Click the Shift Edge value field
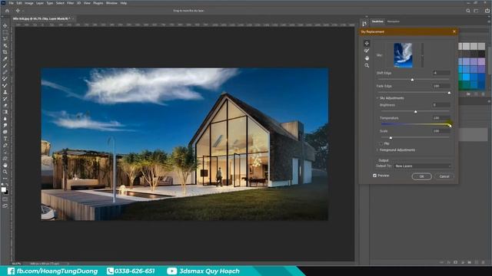Image resolution: width=492 pixels, height=276 pixels. [441, 73]
